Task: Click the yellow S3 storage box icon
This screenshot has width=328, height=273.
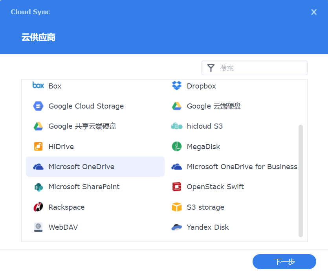Action: [177, 207]
